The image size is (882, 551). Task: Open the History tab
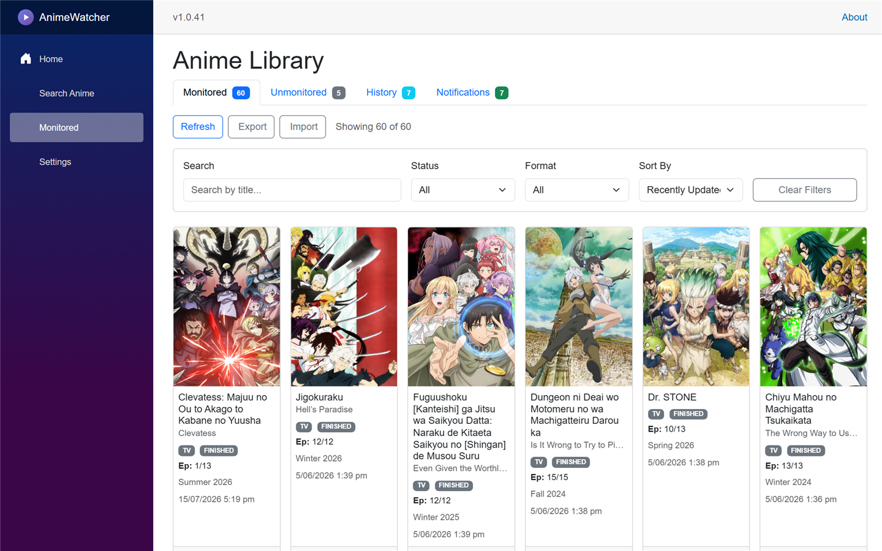click(391, 92)
